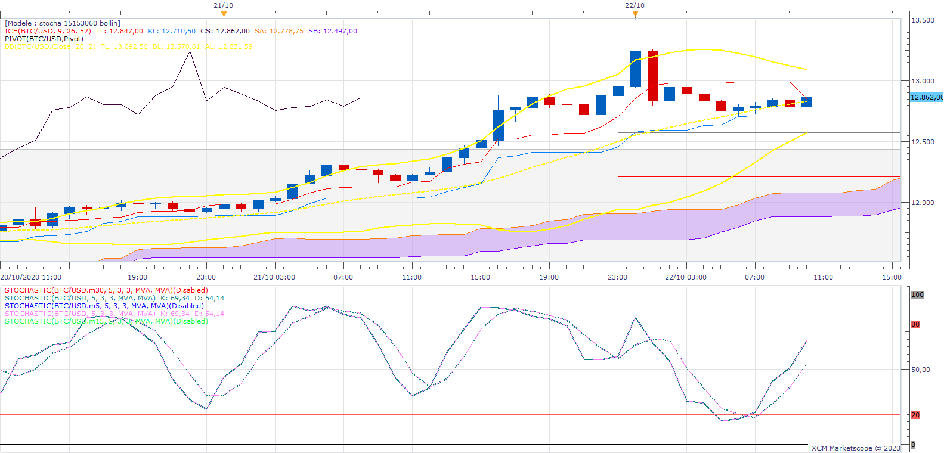Select the yellow BB(BTC/USD.Close, 20, 2) label

pyautogui.click(x=50, y=46)
